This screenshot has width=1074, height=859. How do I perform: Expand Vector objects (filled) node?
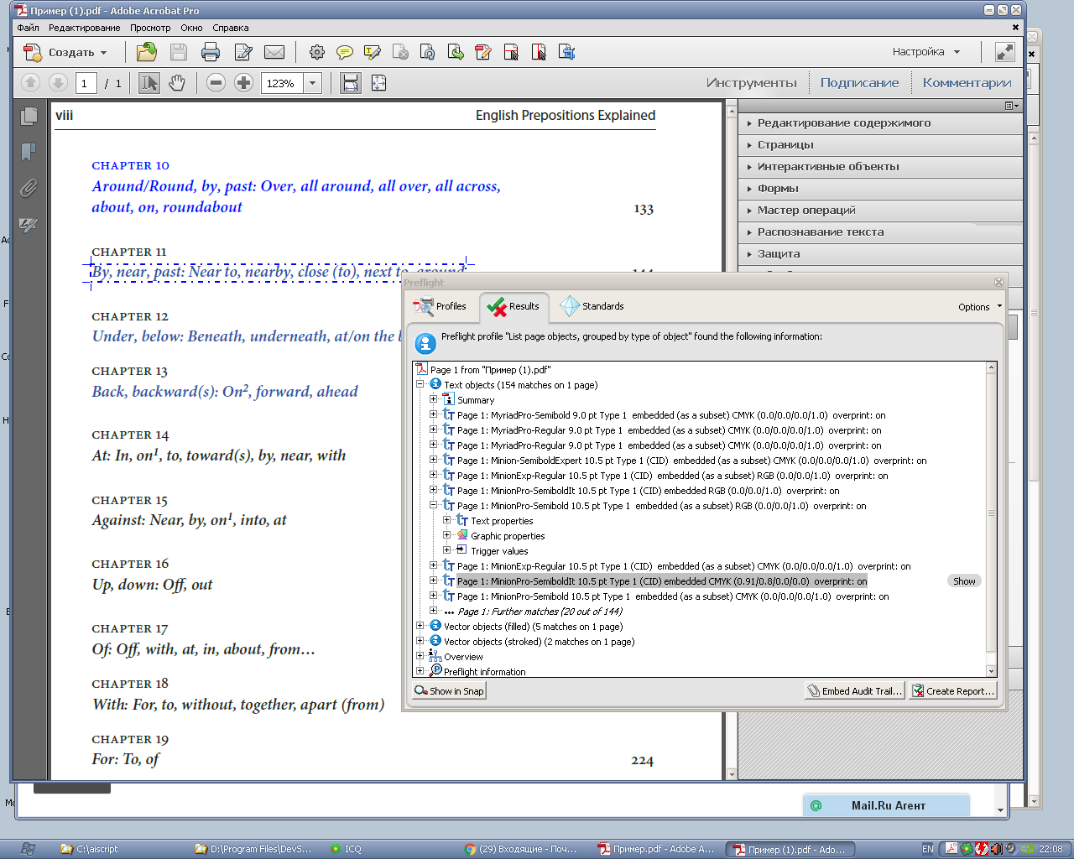click(x=420, y=626)
